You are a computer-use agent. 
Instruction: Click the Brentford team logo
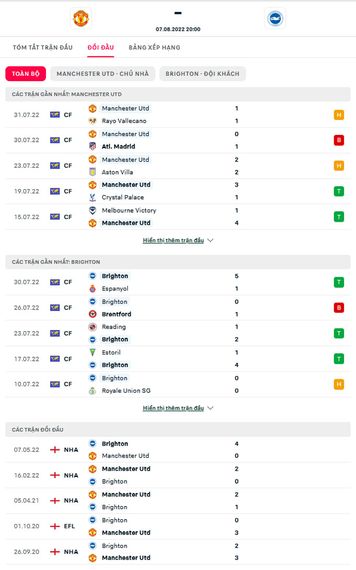(x=93, y=314)
